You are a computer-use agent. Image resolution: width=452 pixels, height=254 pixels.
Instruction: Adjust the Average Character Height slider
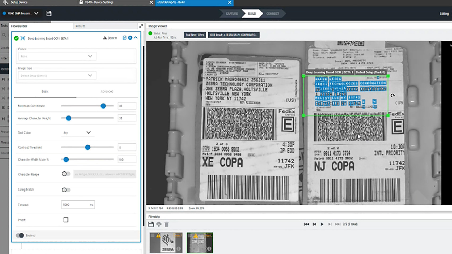point(69,118)
